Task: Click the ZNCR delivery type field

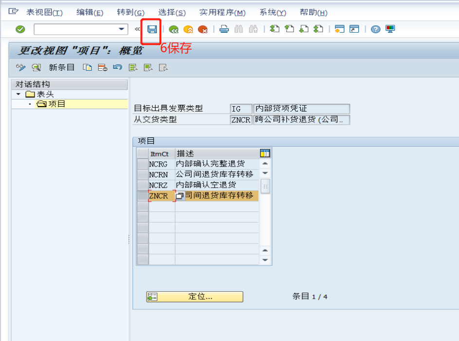Action: (241, 120)
